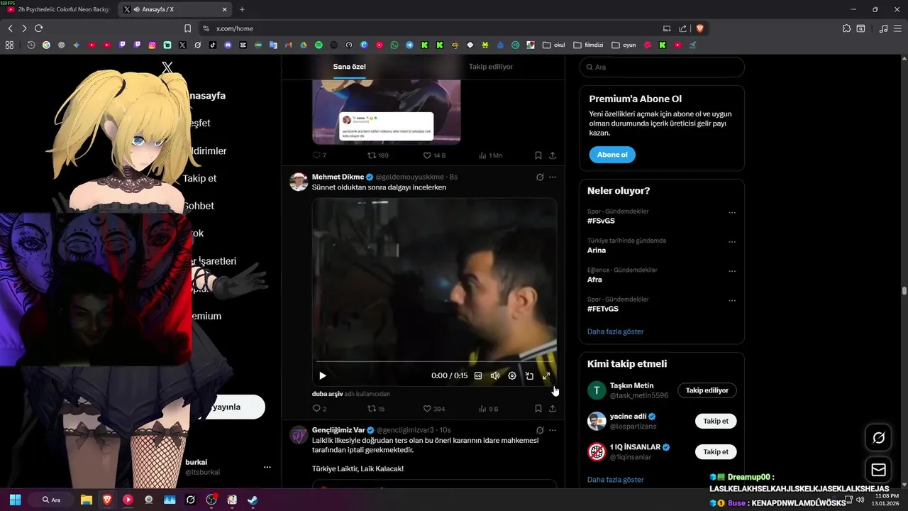Open more options on Mehmet Dikme's post
Screen dimensions: 908x511
553,177
